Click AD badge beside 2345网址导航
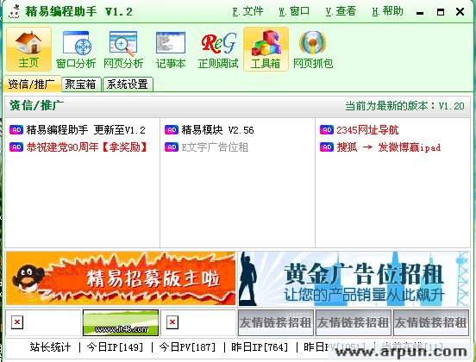476x362 pixels. (327, 130)
